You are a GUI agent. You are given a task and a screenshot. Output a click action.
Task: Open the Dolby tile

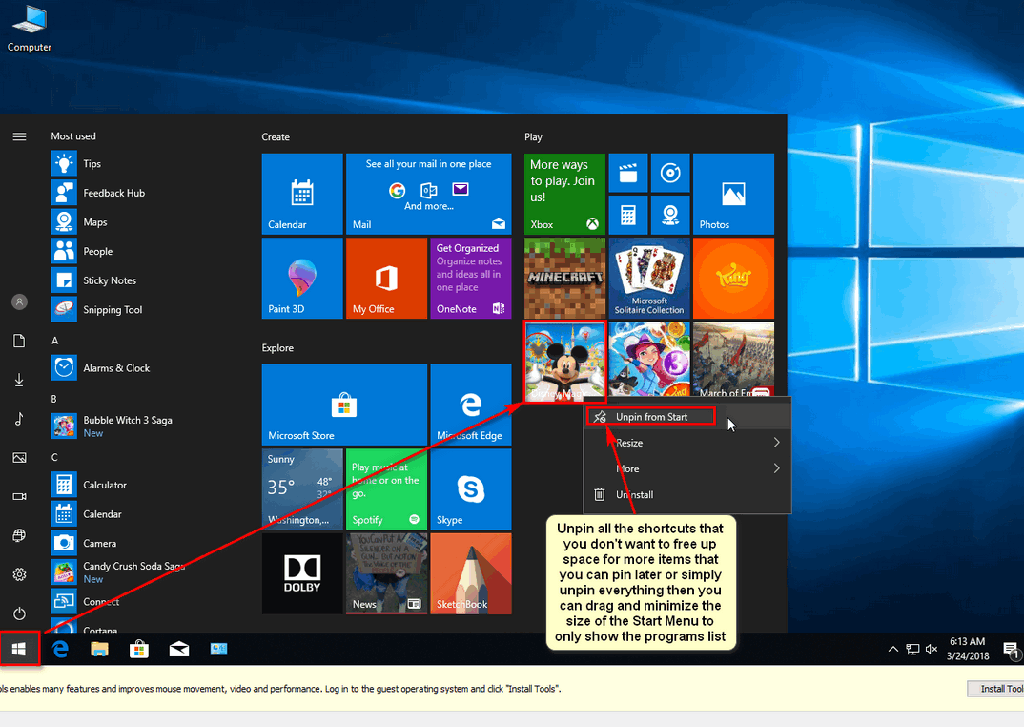click(x=302, y=573)
